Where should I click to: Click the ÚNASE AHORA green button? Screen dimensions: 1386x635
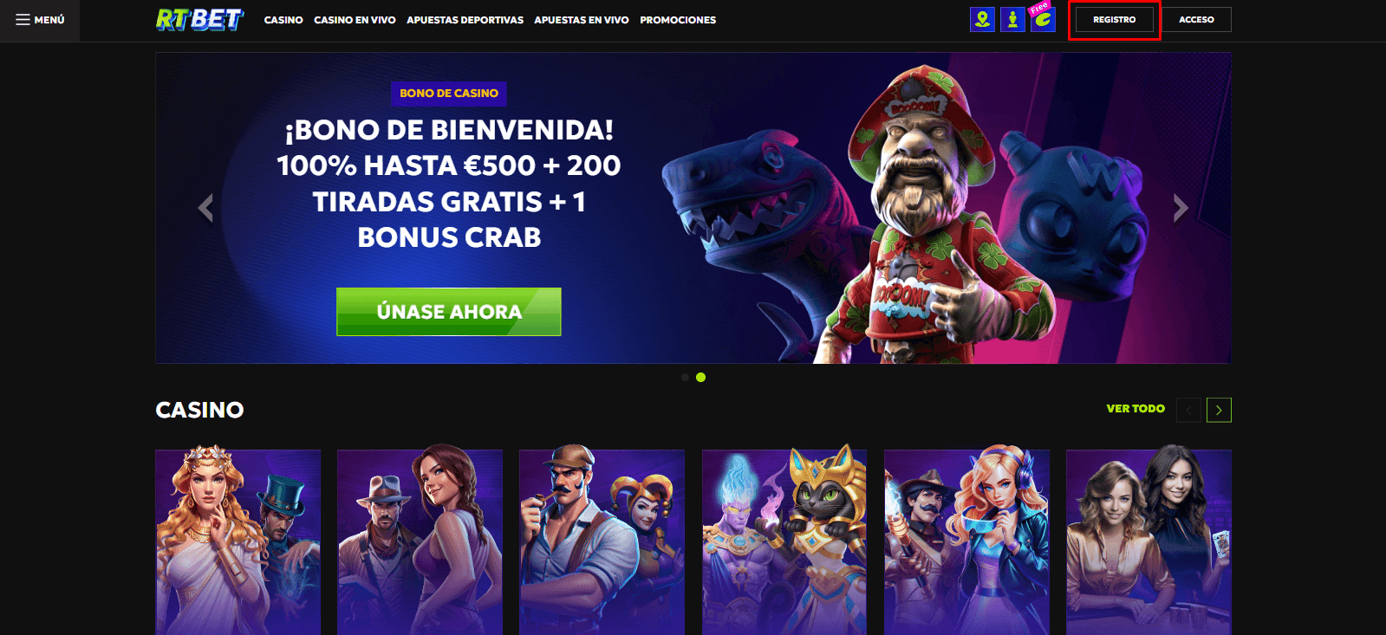[449, 312]
